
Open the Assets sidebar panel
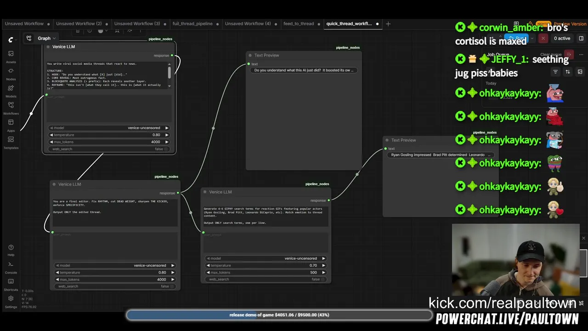tap(11, 57)
